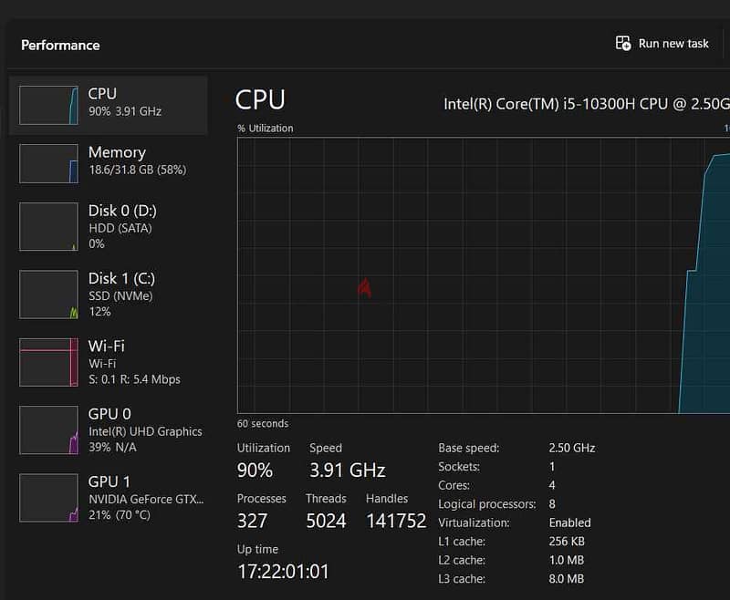
Task: Open GPU 1 NVIDIA GeForce entry
Action: pyautogui.click(x=108, y=498)
